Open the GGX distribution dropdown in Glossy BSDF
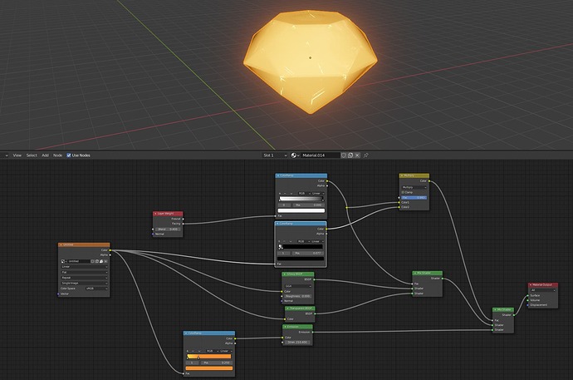 pyautogui.click(x=297, y=286)
